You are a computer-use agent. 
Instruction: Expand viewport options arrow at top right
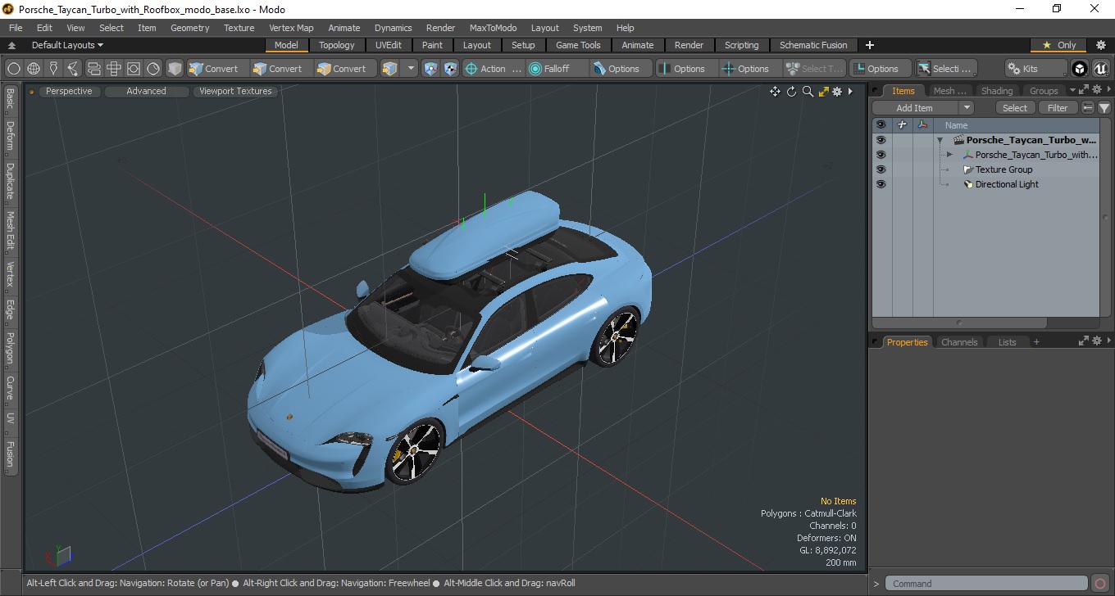[x=850, y=92]
